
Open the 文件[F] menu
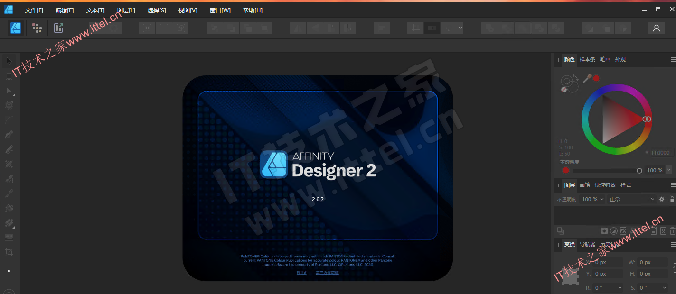point(34,10)
